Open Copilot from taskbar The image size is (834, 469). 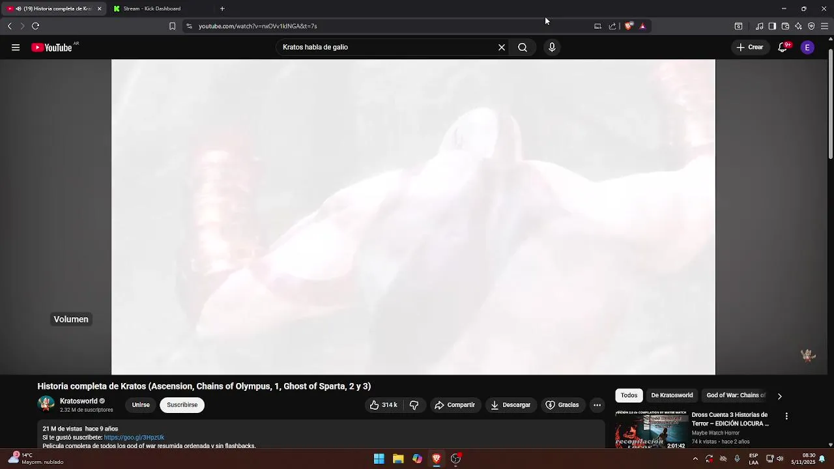pyautogui.click(x=417, y=459)
